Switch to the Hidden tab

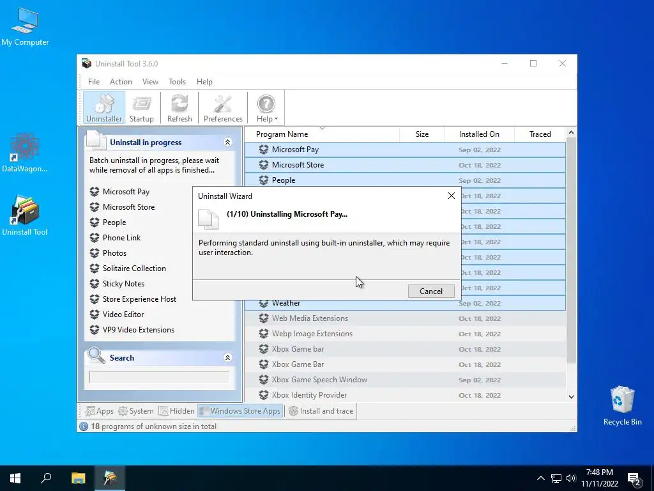(176, 411)
